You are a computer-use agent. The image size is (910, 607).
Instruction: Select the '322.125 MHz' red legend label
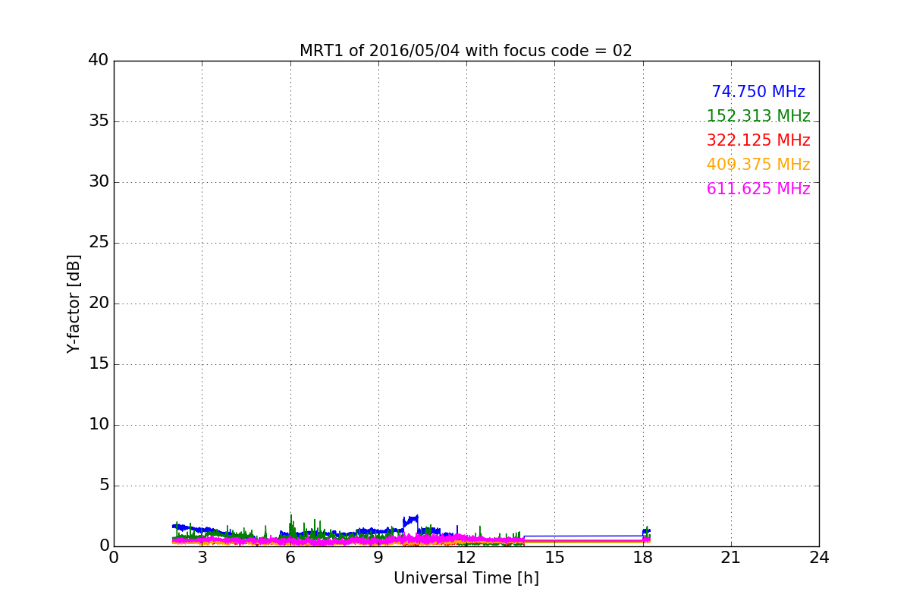pyautogui.click(x=758, y=140)
